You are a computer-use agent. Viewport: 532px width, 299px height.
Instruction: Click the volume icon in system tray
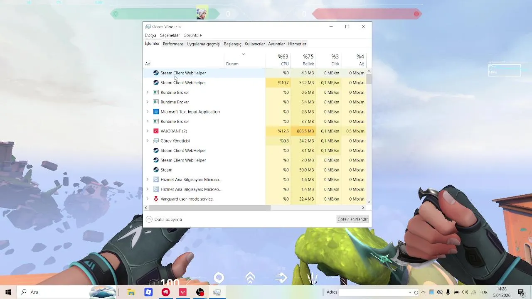[465, 292]
